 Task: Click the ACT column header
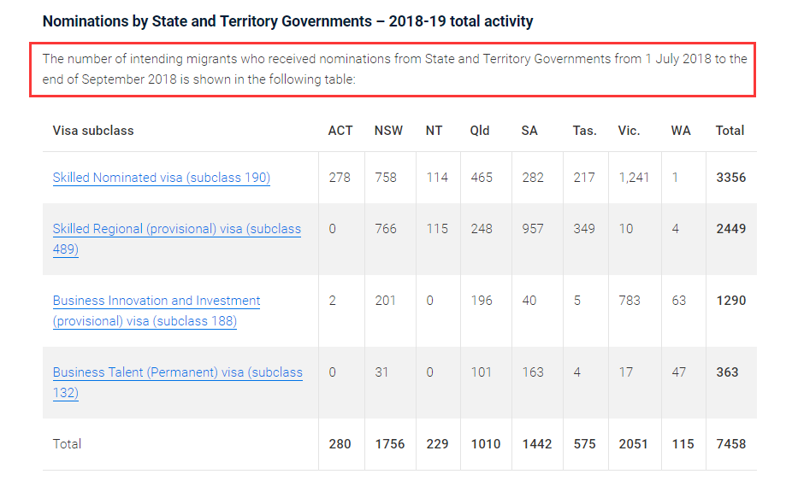340,131
